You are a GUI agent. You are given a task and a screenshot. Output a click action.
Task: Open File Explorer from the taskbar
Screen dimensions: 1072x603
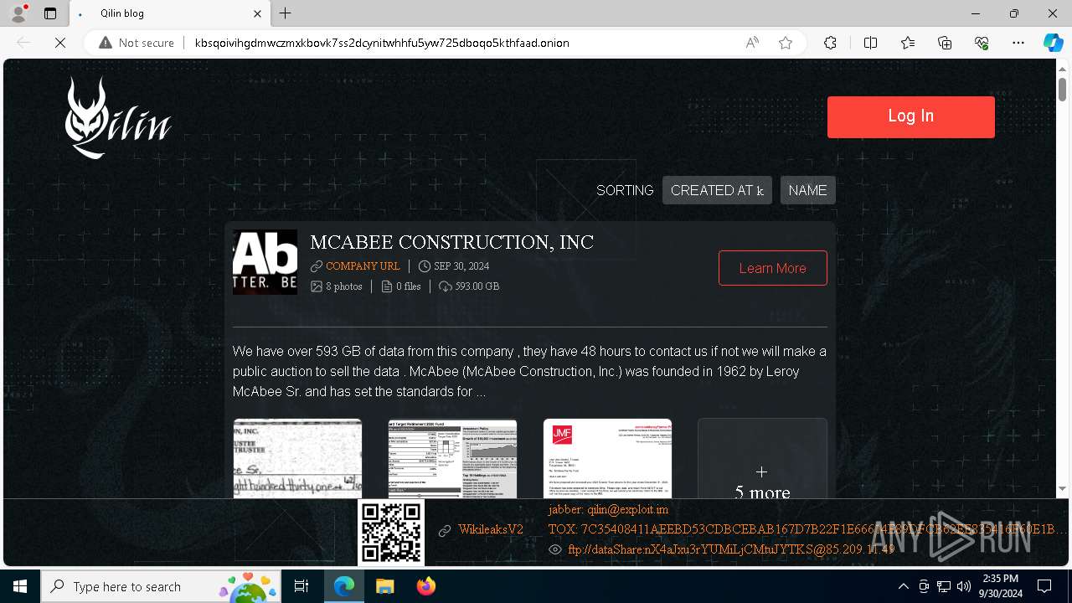384,586
